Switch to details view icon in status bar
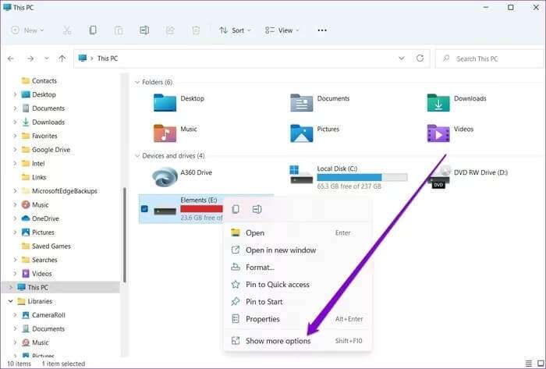The image size is (546, 369). pos(529,364)
